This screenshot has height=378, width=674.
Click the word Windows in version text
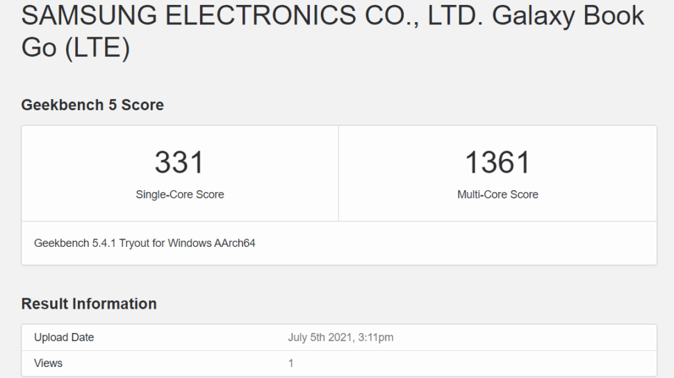pos(188,243)
